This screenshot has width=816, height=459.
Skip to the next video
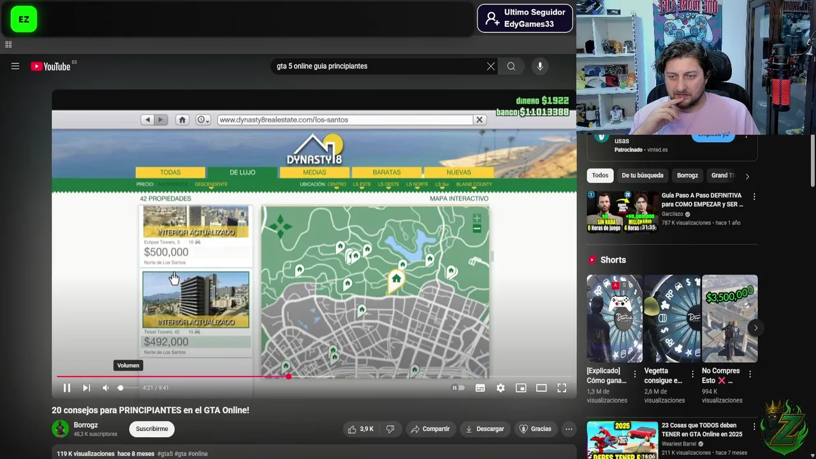tap(87, 388)
